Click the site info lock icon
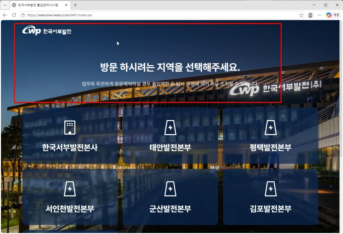343x234 pixels. pyautogui.click(x=23, y=15)
